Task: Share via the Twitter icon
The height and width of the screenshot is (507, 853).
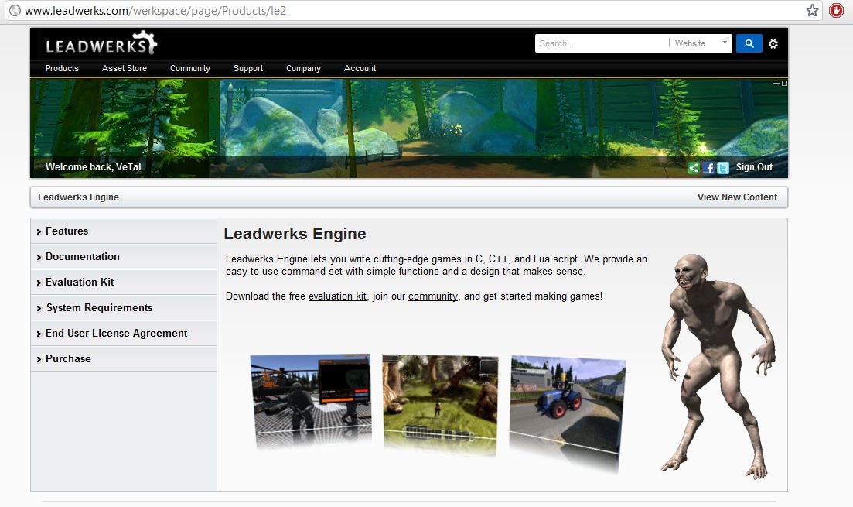Action: 723,168
